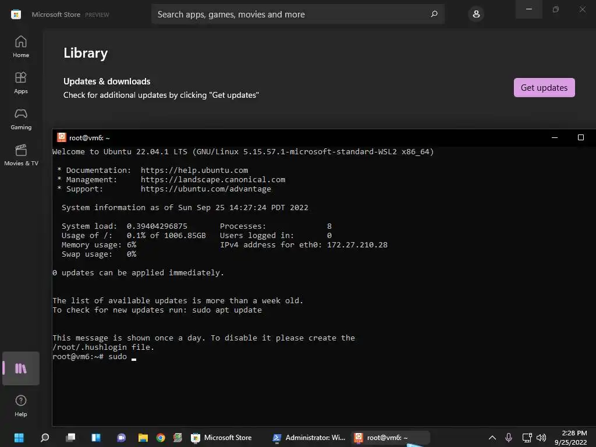Screen dimensions: 596x447
Task: Click the Microsoft Store logo icon
Action: coord(16,15)
